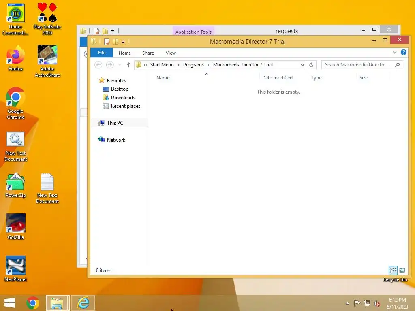415x311 pixels.
Task: Open Play SolSuite 2000 desktop icon
Action: [x=47, y=19]
